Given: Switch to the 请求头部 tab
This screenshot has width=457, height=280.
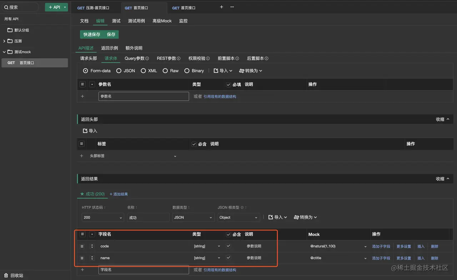Looking at the screenshot, I should [x=89, y=59].
